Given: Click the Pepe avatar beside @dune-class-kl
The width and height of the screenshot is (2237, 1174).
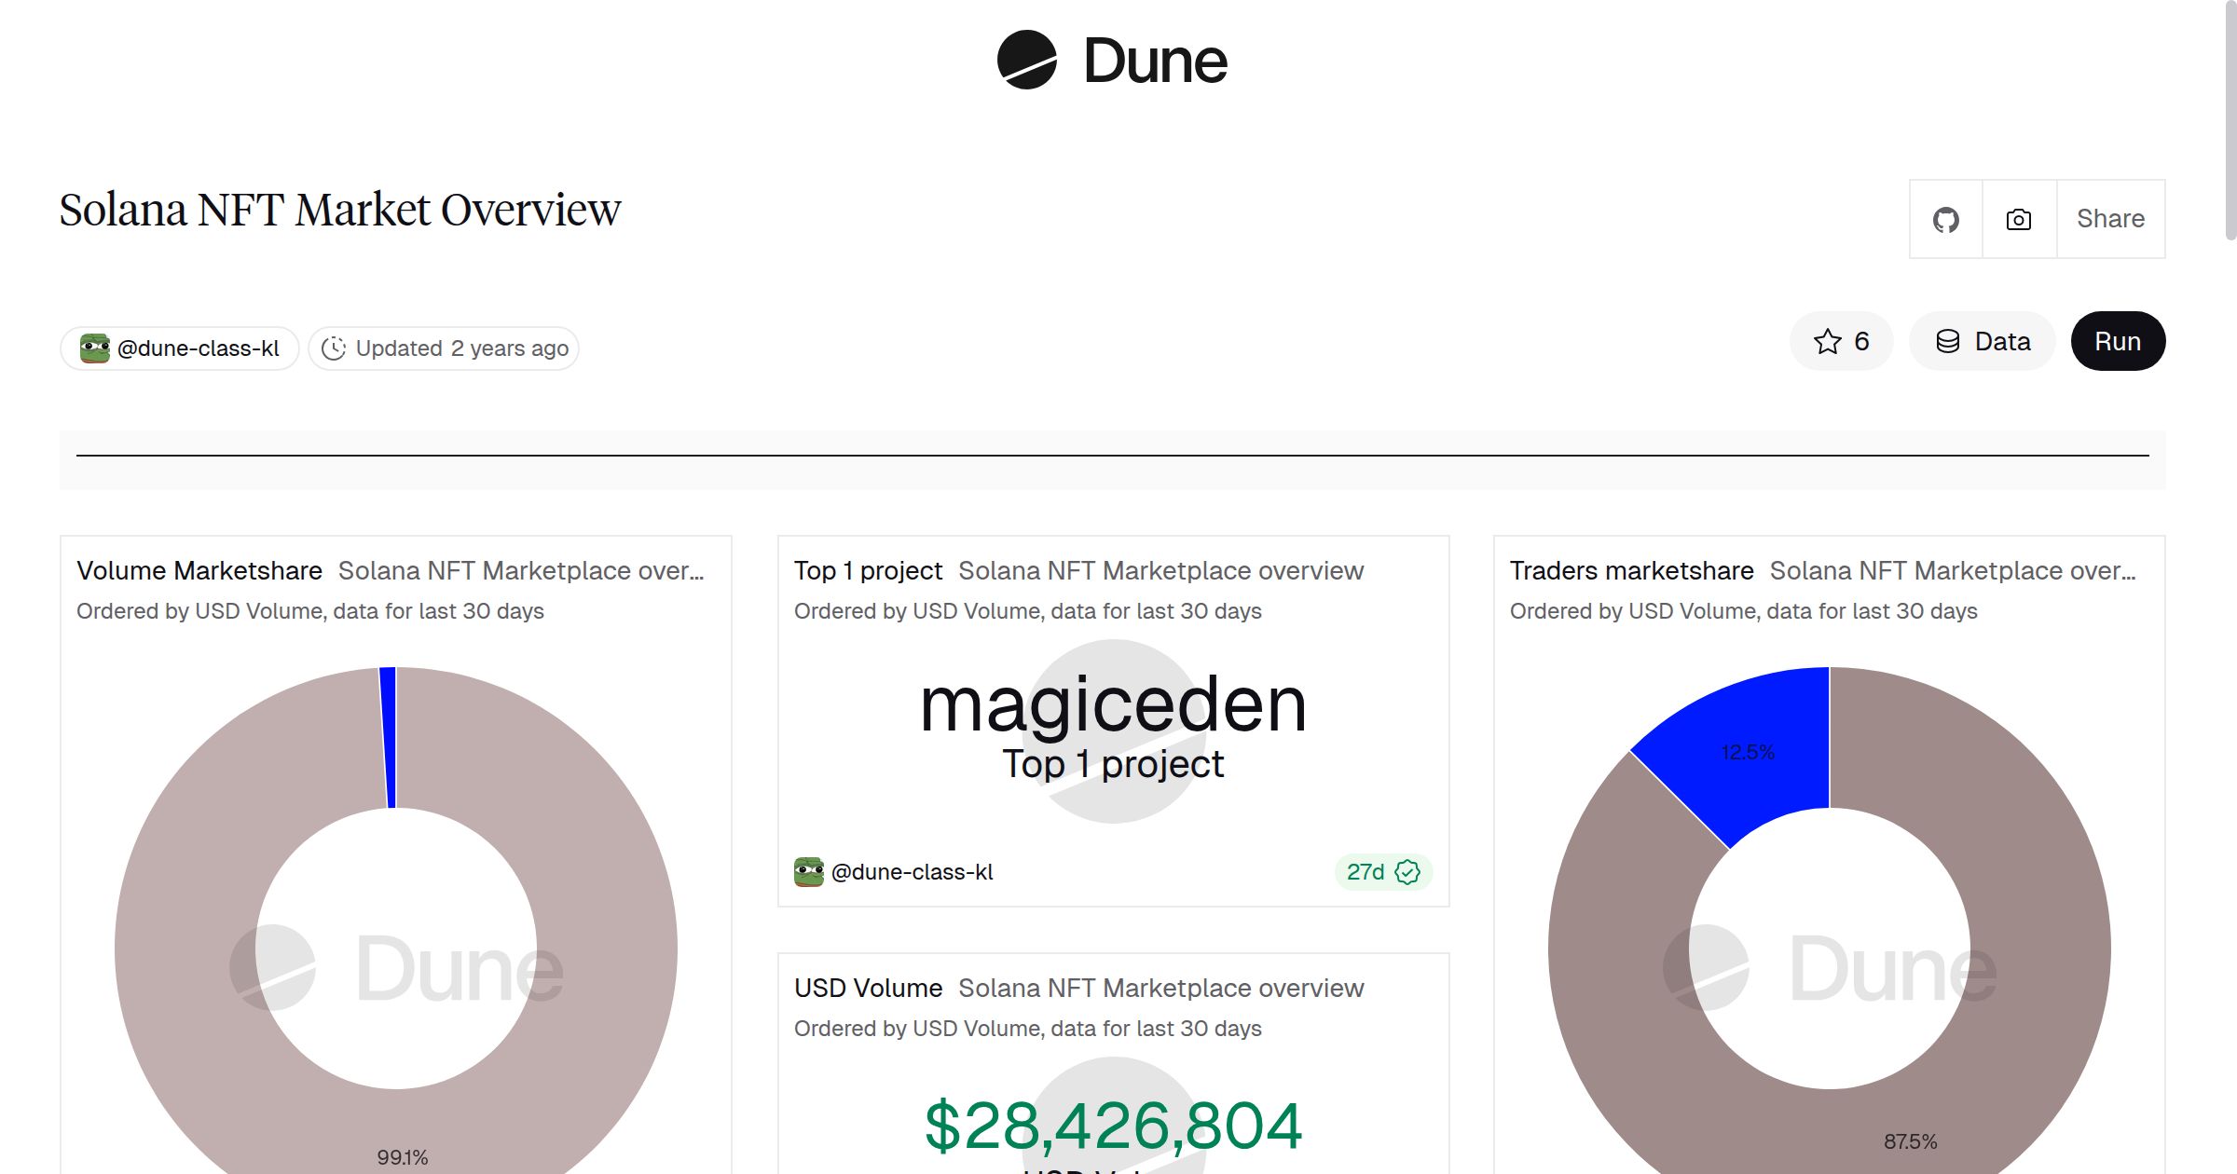Looking at the screenshot, I should coord(94,347).
